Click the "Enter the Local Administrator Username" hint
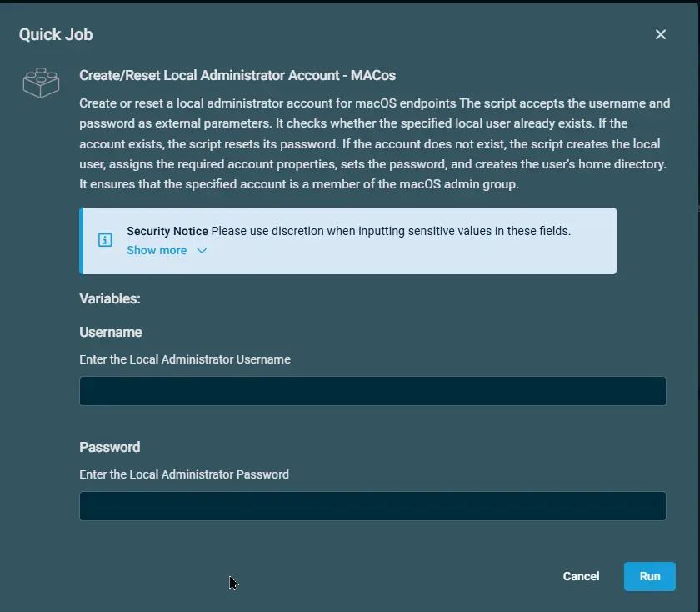 click(x=185, y=359)
